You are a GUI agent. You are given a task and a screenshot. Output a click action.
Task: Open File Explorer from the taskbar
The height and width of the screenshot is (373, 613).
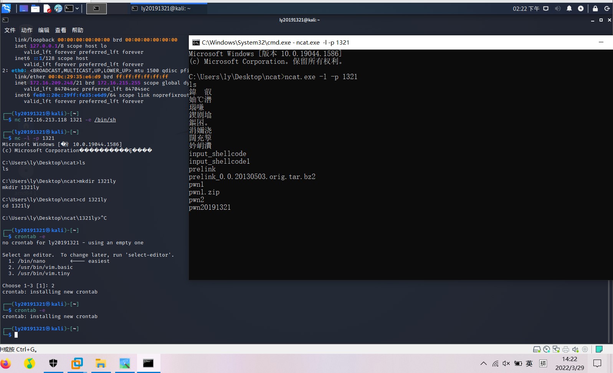101,363
